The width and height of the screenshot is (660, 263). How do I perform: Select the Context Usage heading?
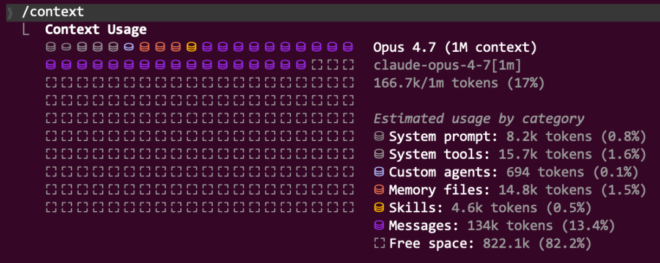coord(95,29)
